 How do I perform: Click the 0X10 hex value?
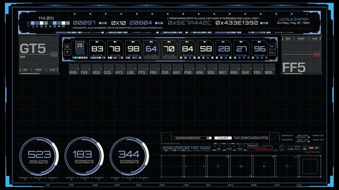[x=118, y=23]
